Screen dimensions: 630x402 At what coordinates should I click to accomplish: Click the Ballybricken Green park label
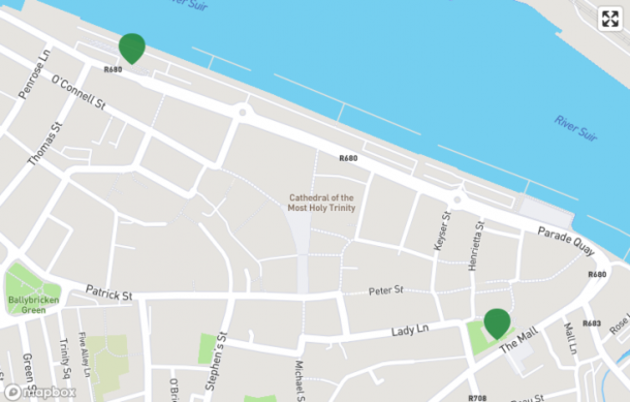[33, 305]
